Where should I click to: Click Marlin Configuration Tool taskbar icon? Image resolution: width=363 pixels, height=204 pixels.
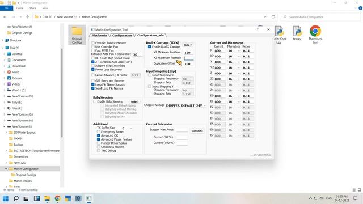pos(88,198)
